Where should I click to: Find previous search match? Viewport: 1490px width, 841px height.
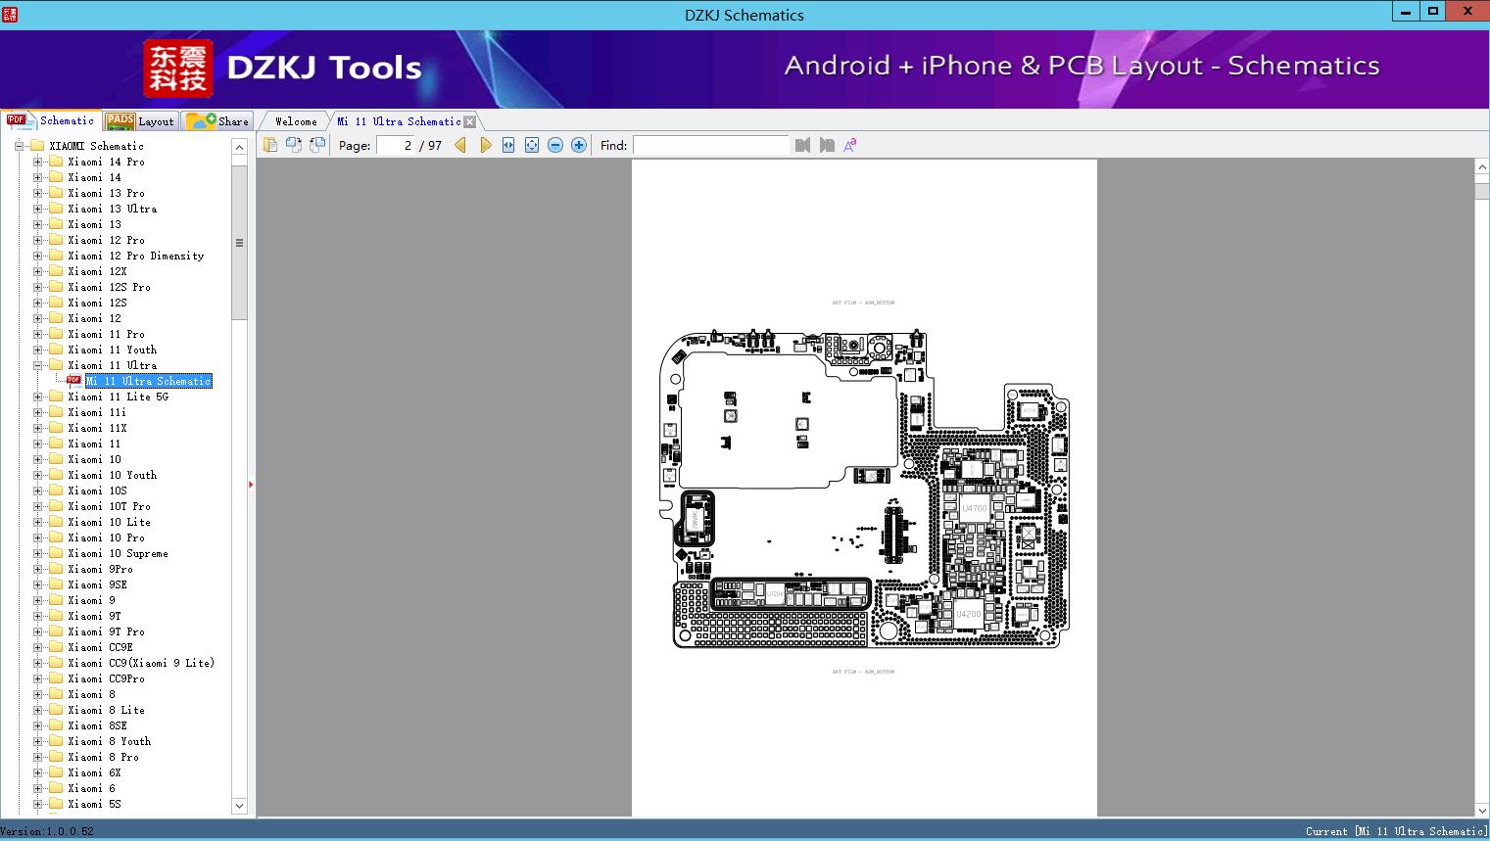[x=803, y=145]
